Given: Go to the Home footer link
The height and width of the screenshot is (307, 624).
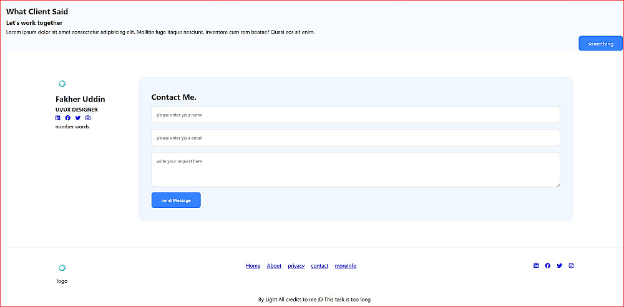Looking at the screenshot, I should [x=253, y=266].
